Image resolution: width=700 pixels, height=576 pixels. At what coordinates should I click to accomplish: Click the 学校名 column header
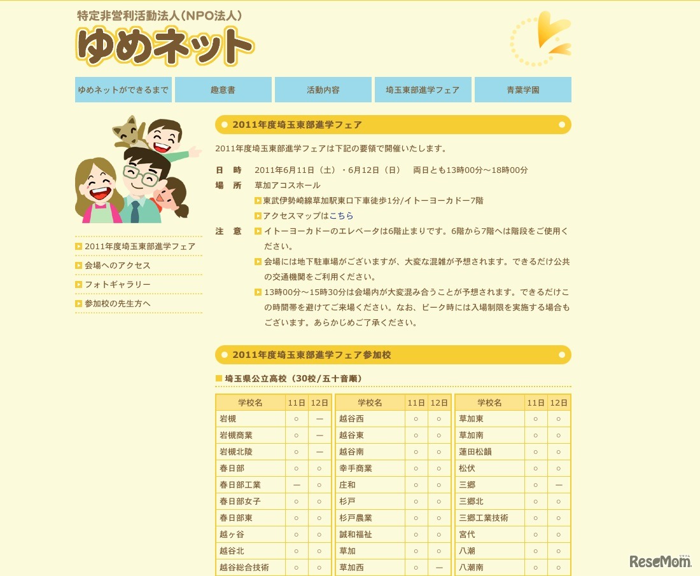pos(250,402)
